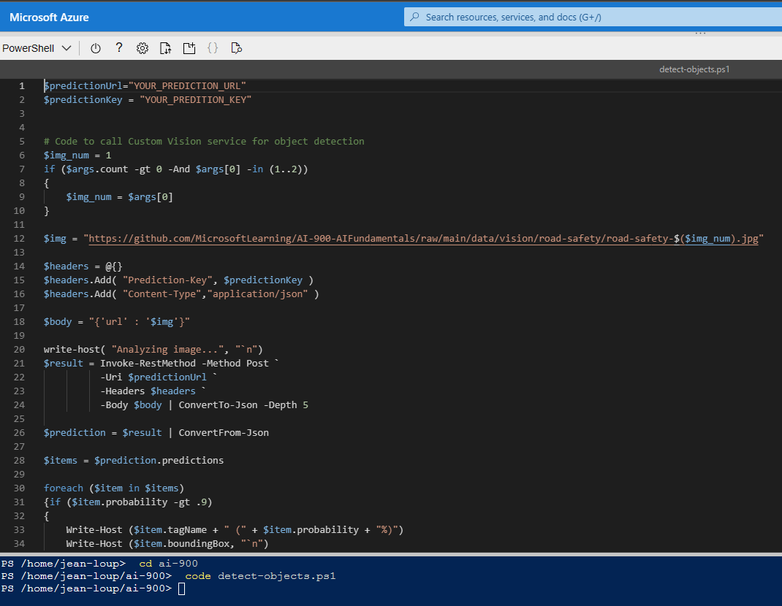
Task: Click the detect-objects.ps1 file name label
Action: pos(694,69)
